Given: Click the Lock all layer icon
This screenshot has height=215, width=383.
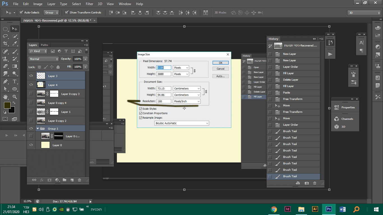Looking at the screenshot, I should 58,67.
